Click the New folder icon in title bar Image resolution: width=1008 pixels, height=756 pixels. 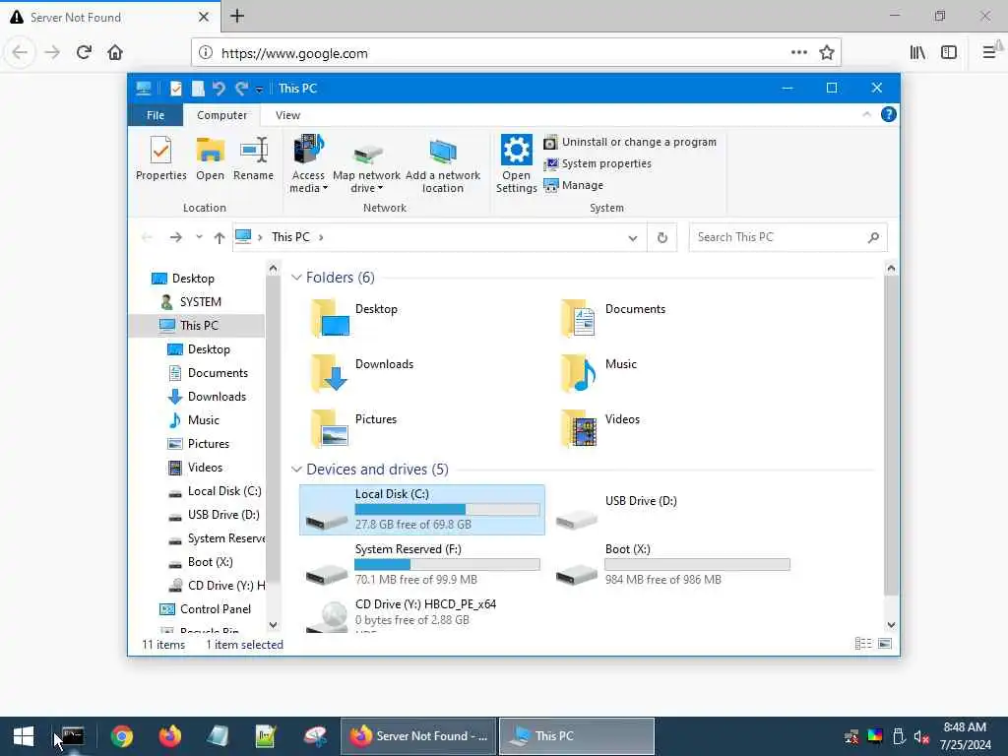click(x=197, y=88)
